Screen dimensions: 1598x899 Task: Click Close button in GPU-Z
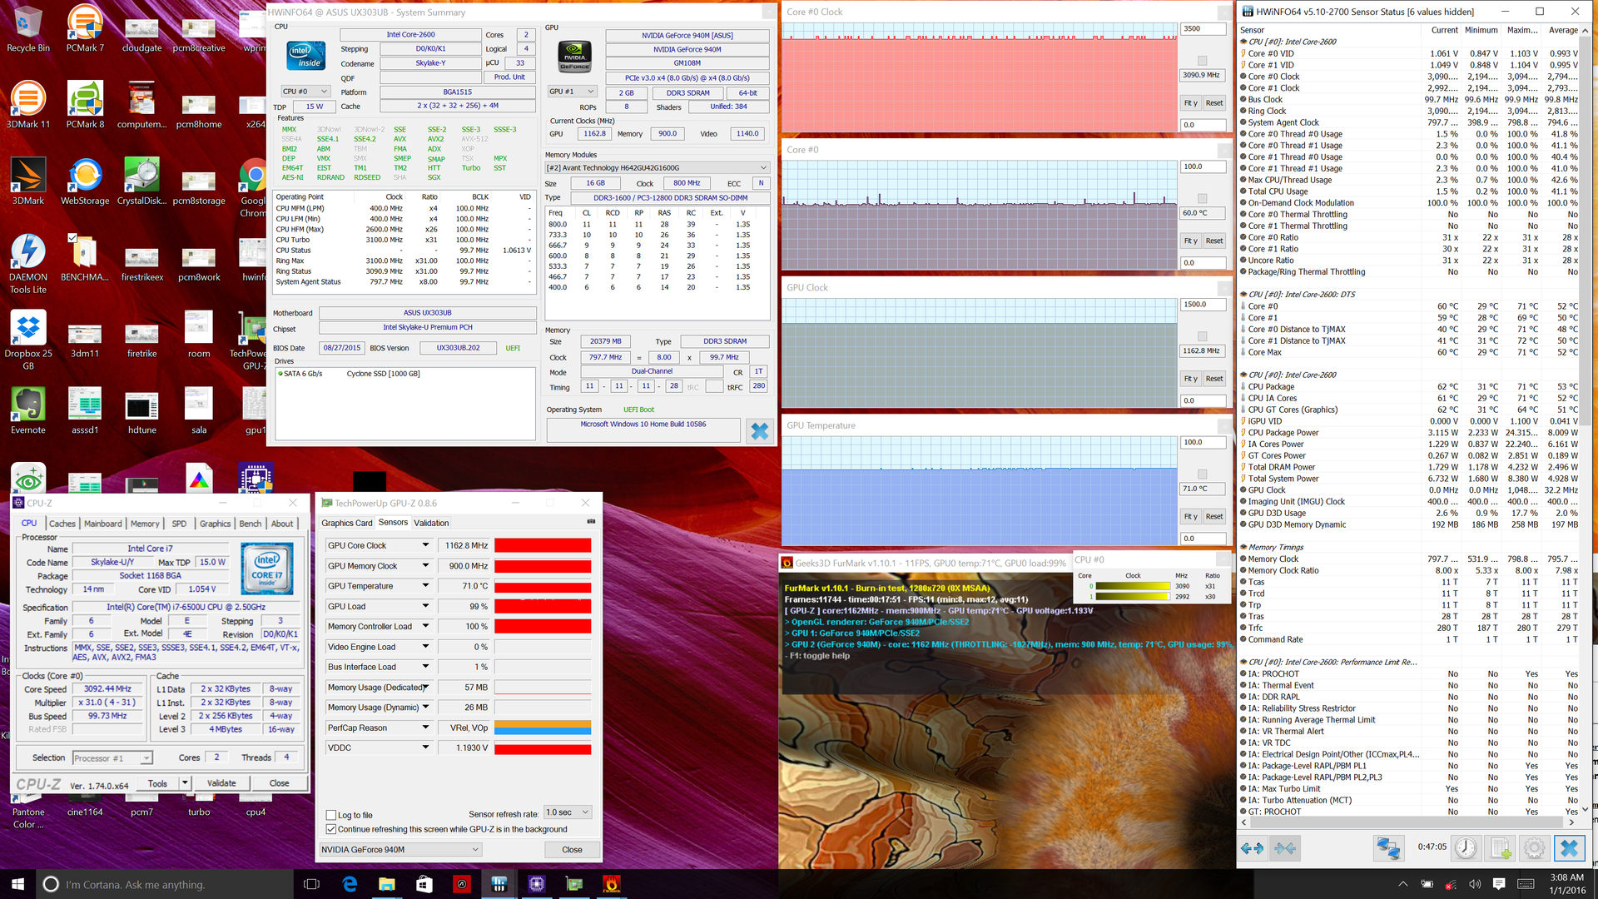(572, 850)
